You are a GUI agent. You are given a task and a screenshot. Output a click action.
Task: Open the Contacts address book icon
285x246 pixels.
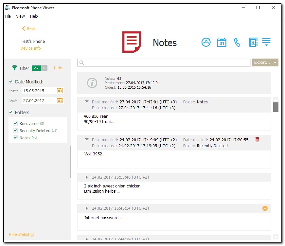(x=253, y=42)
